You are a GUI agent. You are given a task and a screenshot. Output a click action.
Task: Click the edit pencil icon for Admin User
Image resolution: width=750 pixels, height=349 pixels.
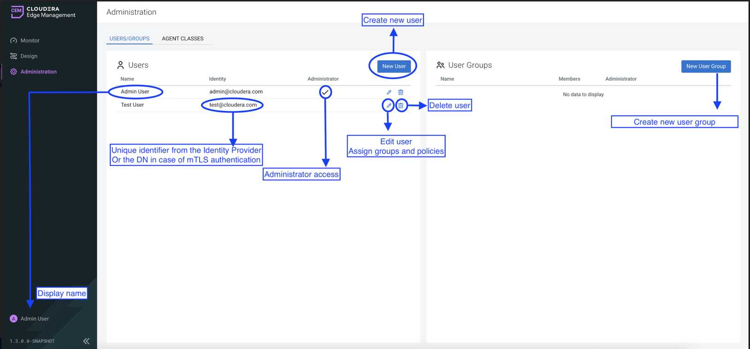point(389,92)
